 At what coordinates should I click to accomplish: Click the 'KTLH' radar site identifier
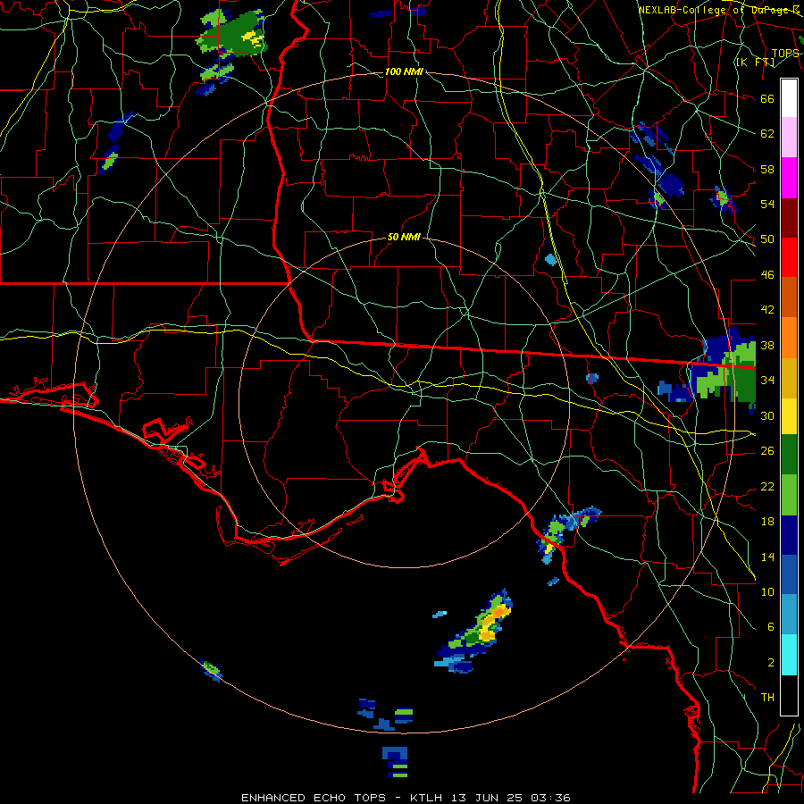point(428,798)
